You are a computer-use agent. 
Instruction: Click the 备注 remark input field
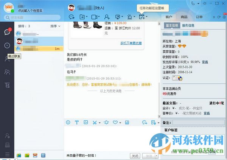pyautogui.click(x=199, y=123)
